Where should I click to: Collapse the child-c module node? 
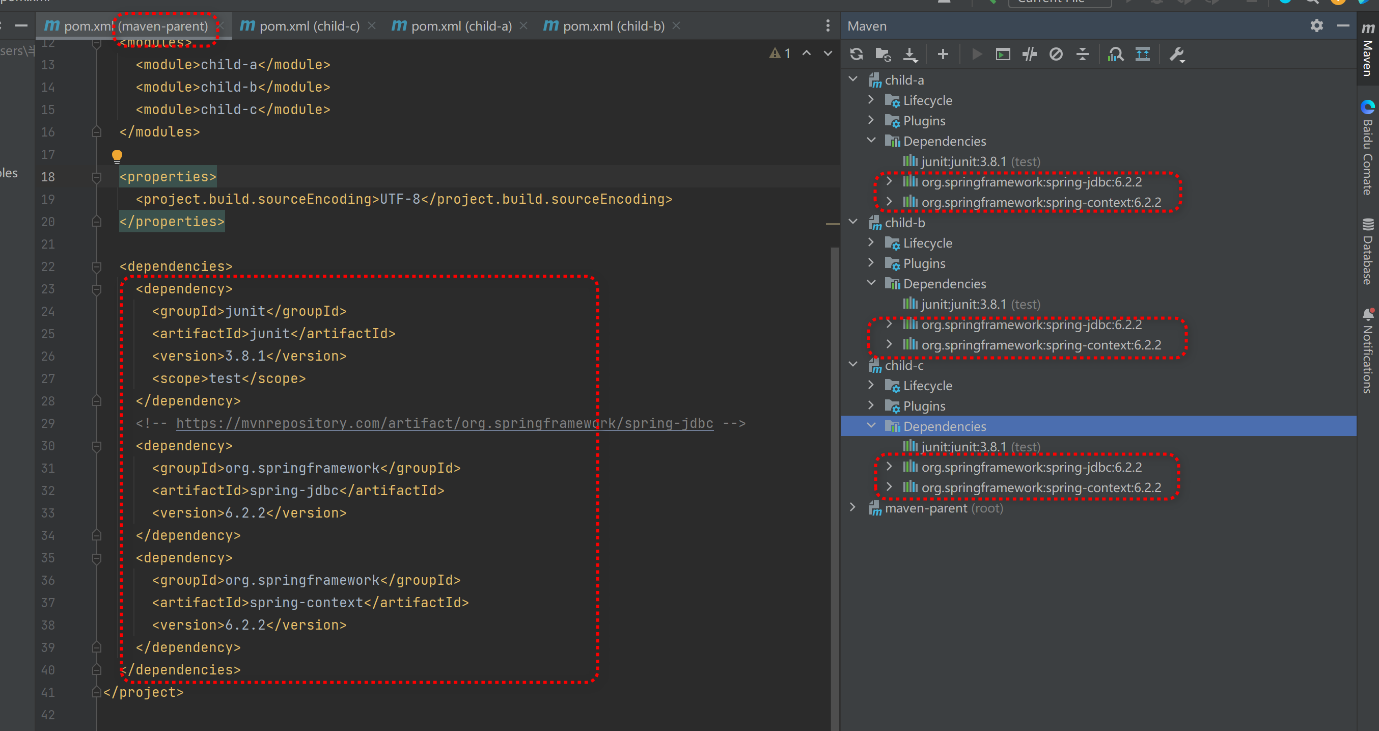coord(853,365)
